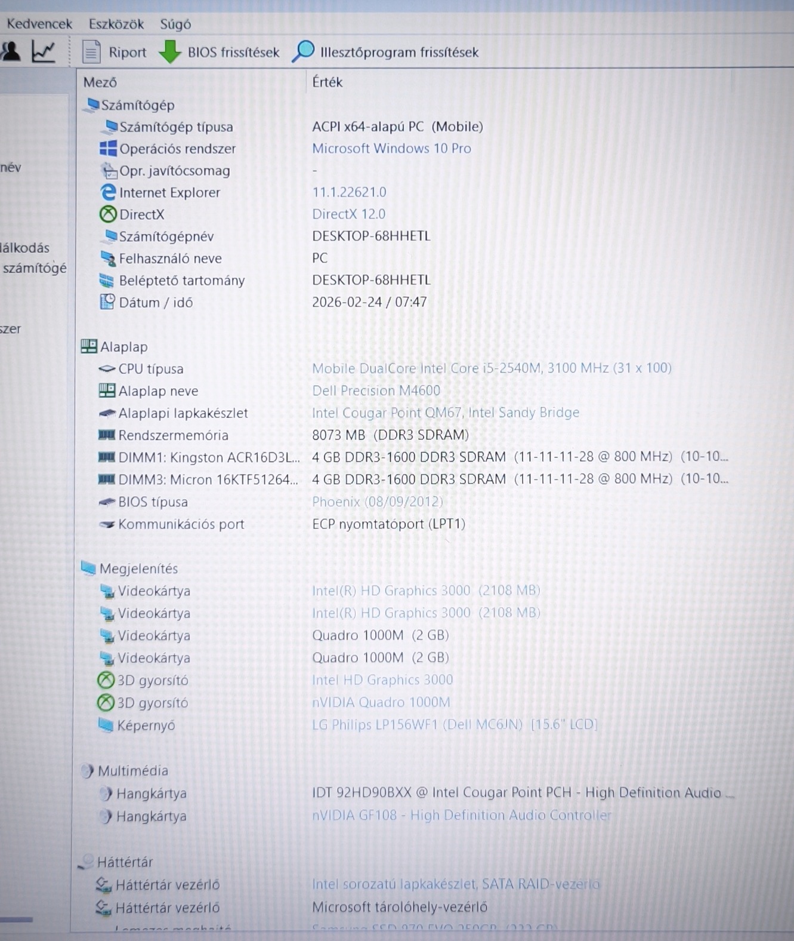Select ECP nyomtatóport (LPT1) value
Screen dimensions: 794x941
coord(388,524)
